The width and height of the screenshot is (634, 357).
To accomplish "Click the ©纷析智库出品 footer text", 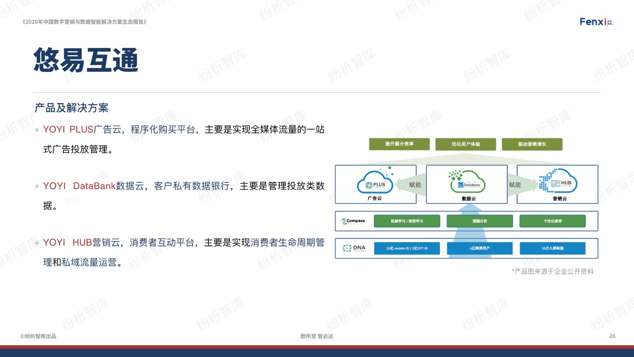I will [38, 336].
